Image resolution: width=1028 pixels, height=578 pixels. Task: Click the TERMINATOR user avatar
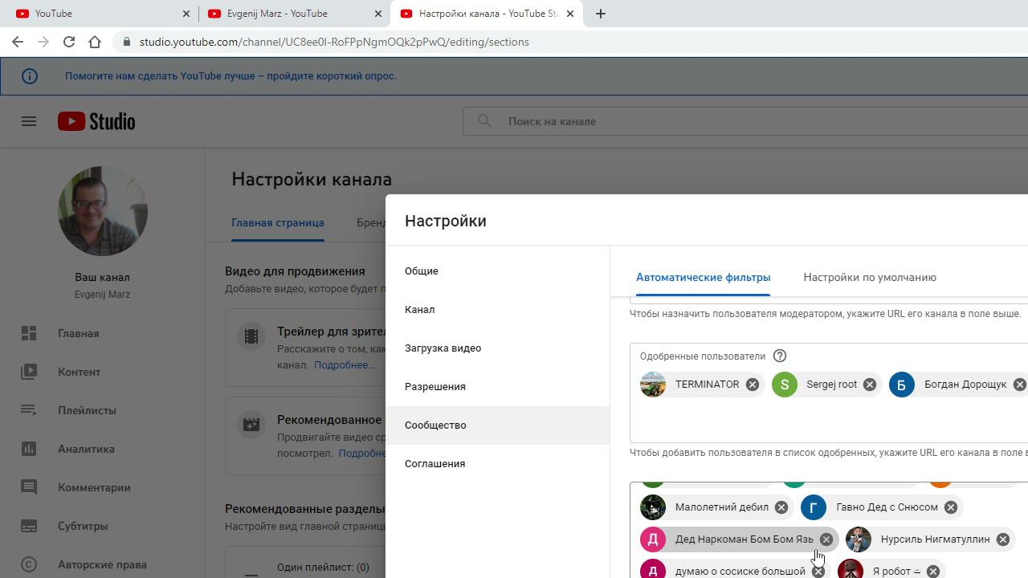pyautogui.click(x=653, y=385)
